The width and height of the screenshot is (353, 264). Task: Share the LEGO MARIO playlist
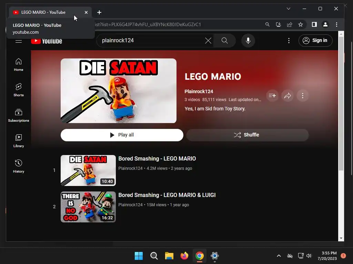[x=288, y=96]
